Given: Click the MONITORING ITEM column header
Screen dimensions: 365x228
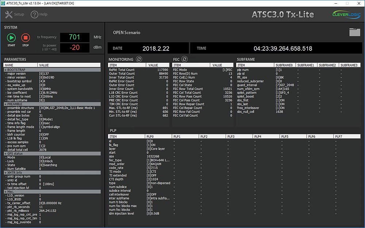Looking at the screenshot, I should coord(127,65).
